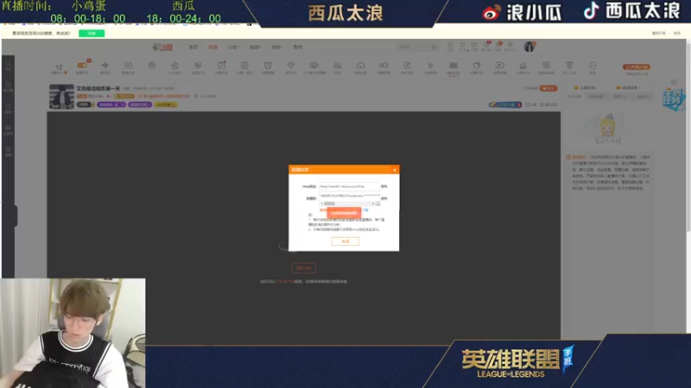Image resolution: width=691 pixels, height=388 pixels.
Task: Open the user avatar in the header
Action: (x=529, y=47)
